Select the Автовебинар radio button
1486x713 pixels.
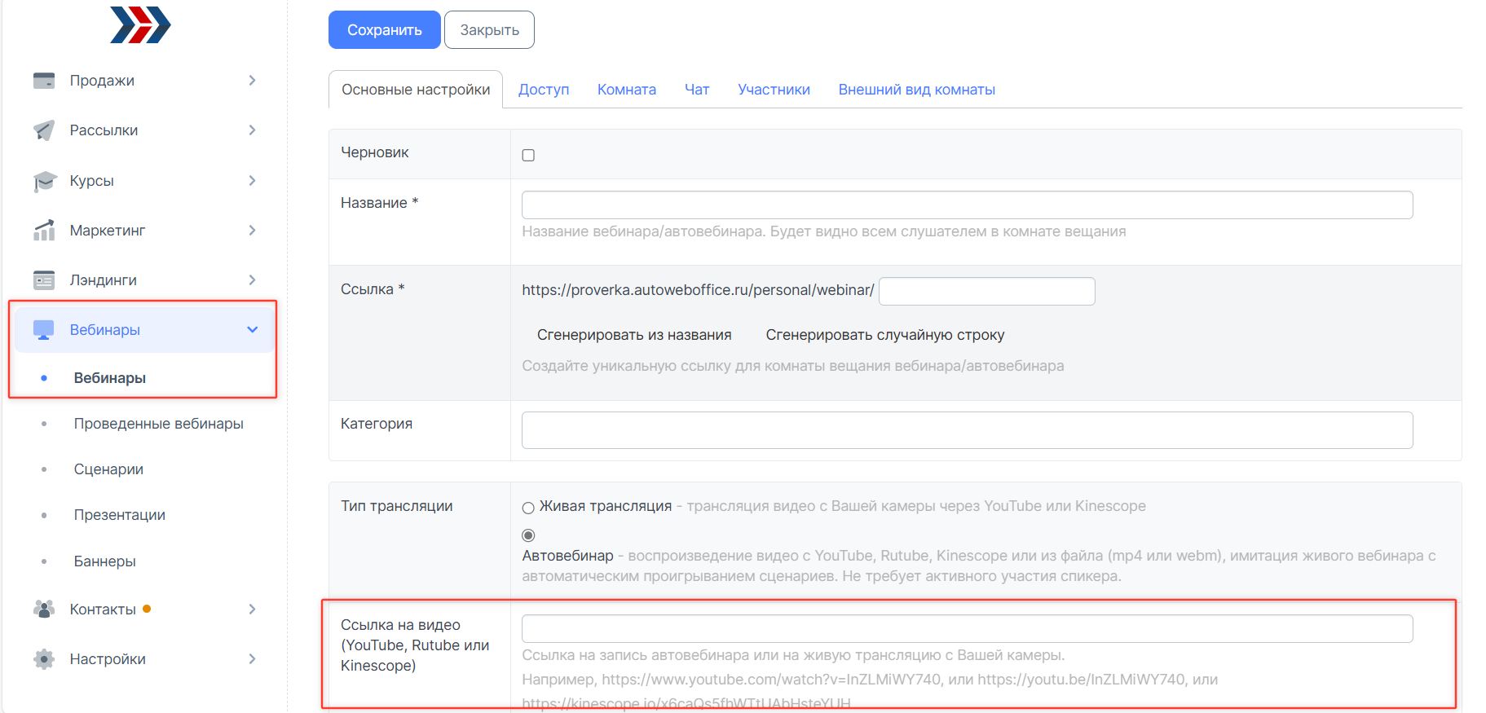528,535
